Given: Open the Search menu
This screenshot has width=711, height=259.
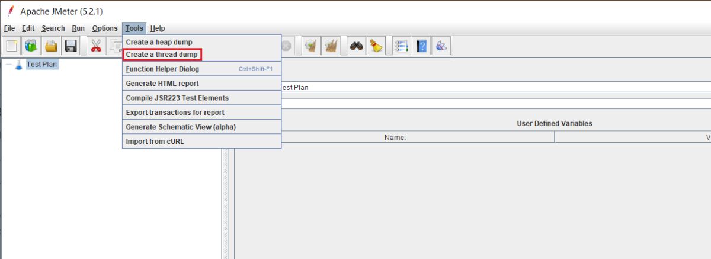Looking at the screenshot, I should [x=53, y=28].
